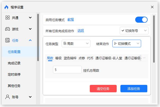The width and height of the screenshot is (160, 107).
Task: Disable the 启用任务模式 toggle switch
Action: click(x=141, y=20)
